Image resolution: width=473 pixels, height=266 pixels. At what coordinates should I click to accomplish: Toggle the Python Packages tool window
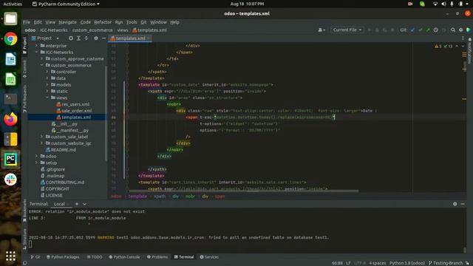pos(63,257)
